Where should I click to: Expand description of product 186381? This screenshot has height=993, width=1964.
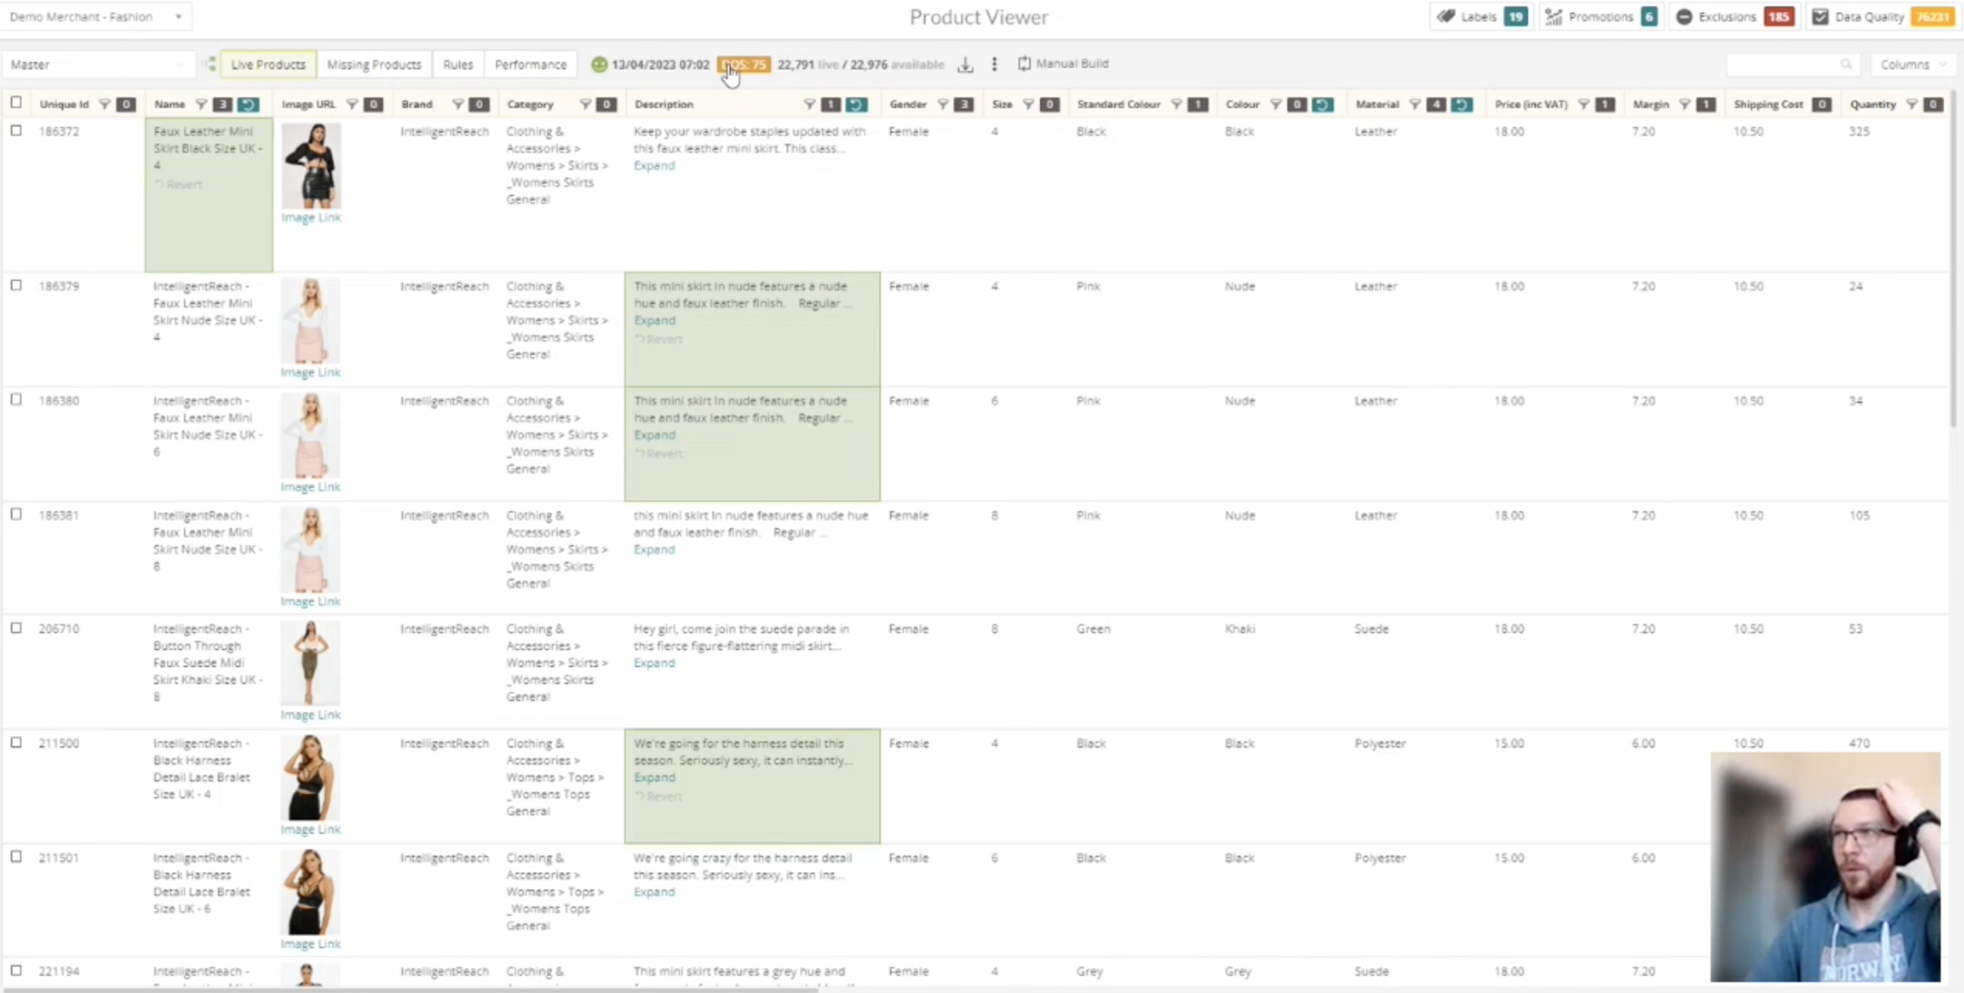[654, 549]
